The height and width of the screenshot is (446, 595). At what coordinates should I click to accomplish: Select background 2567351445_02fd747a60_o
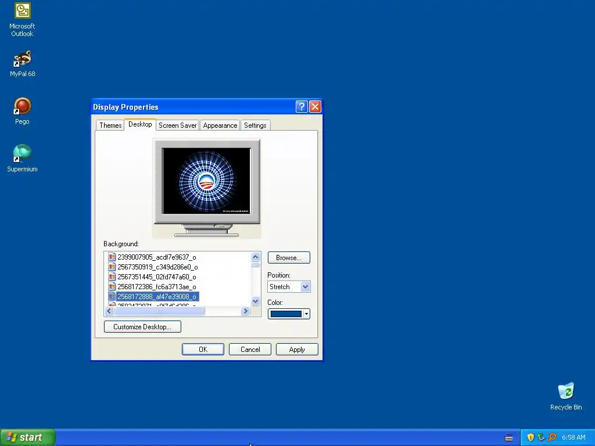[x=157, y=277]
